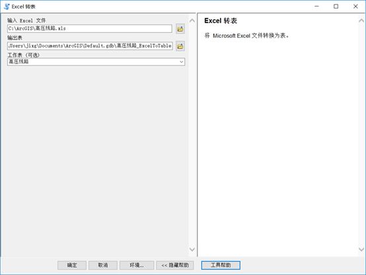The width and height of the screenshot is (366, 275).
Task: Click << 隐藏帮助 to hide help
Action: 175,265
